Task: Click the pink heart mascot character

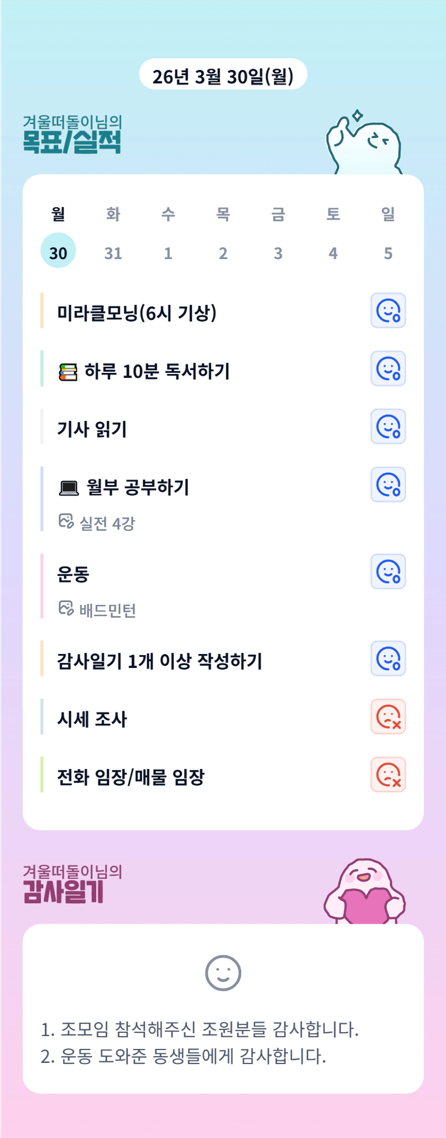Action: tap(365, 891)
